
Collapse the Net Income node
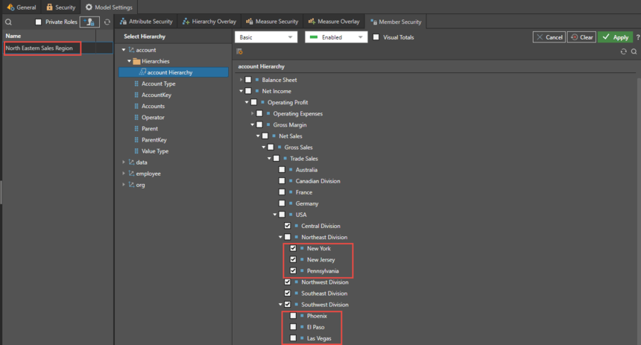[x=241, y=91]
